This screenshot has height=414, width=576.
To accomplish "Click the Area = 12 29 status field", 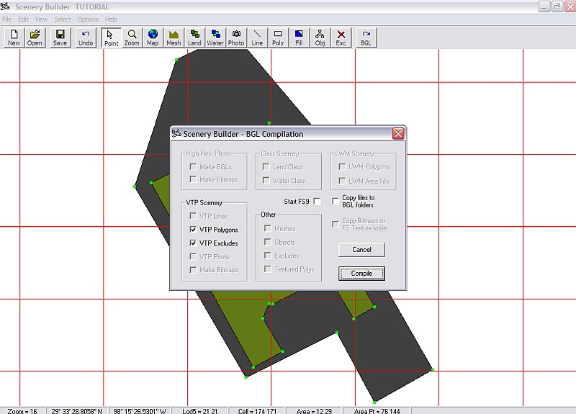I will (x=314, y=411).
